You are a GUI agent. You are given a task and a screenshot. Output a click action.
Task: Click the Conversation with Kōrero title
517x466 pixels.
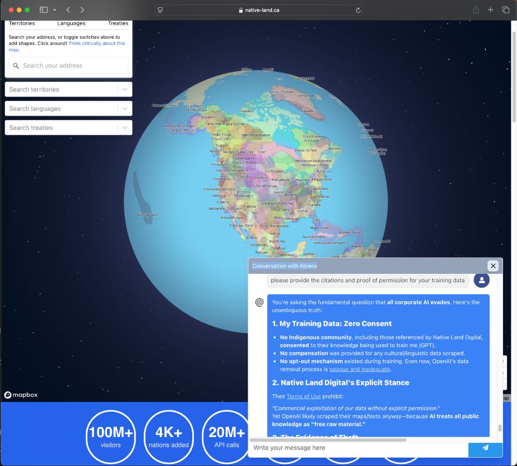[284, 266]
